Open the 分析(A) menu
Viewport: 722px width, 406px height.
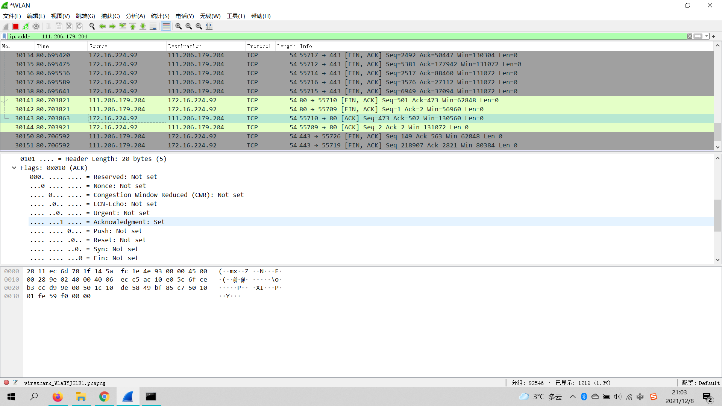point(135,16)
